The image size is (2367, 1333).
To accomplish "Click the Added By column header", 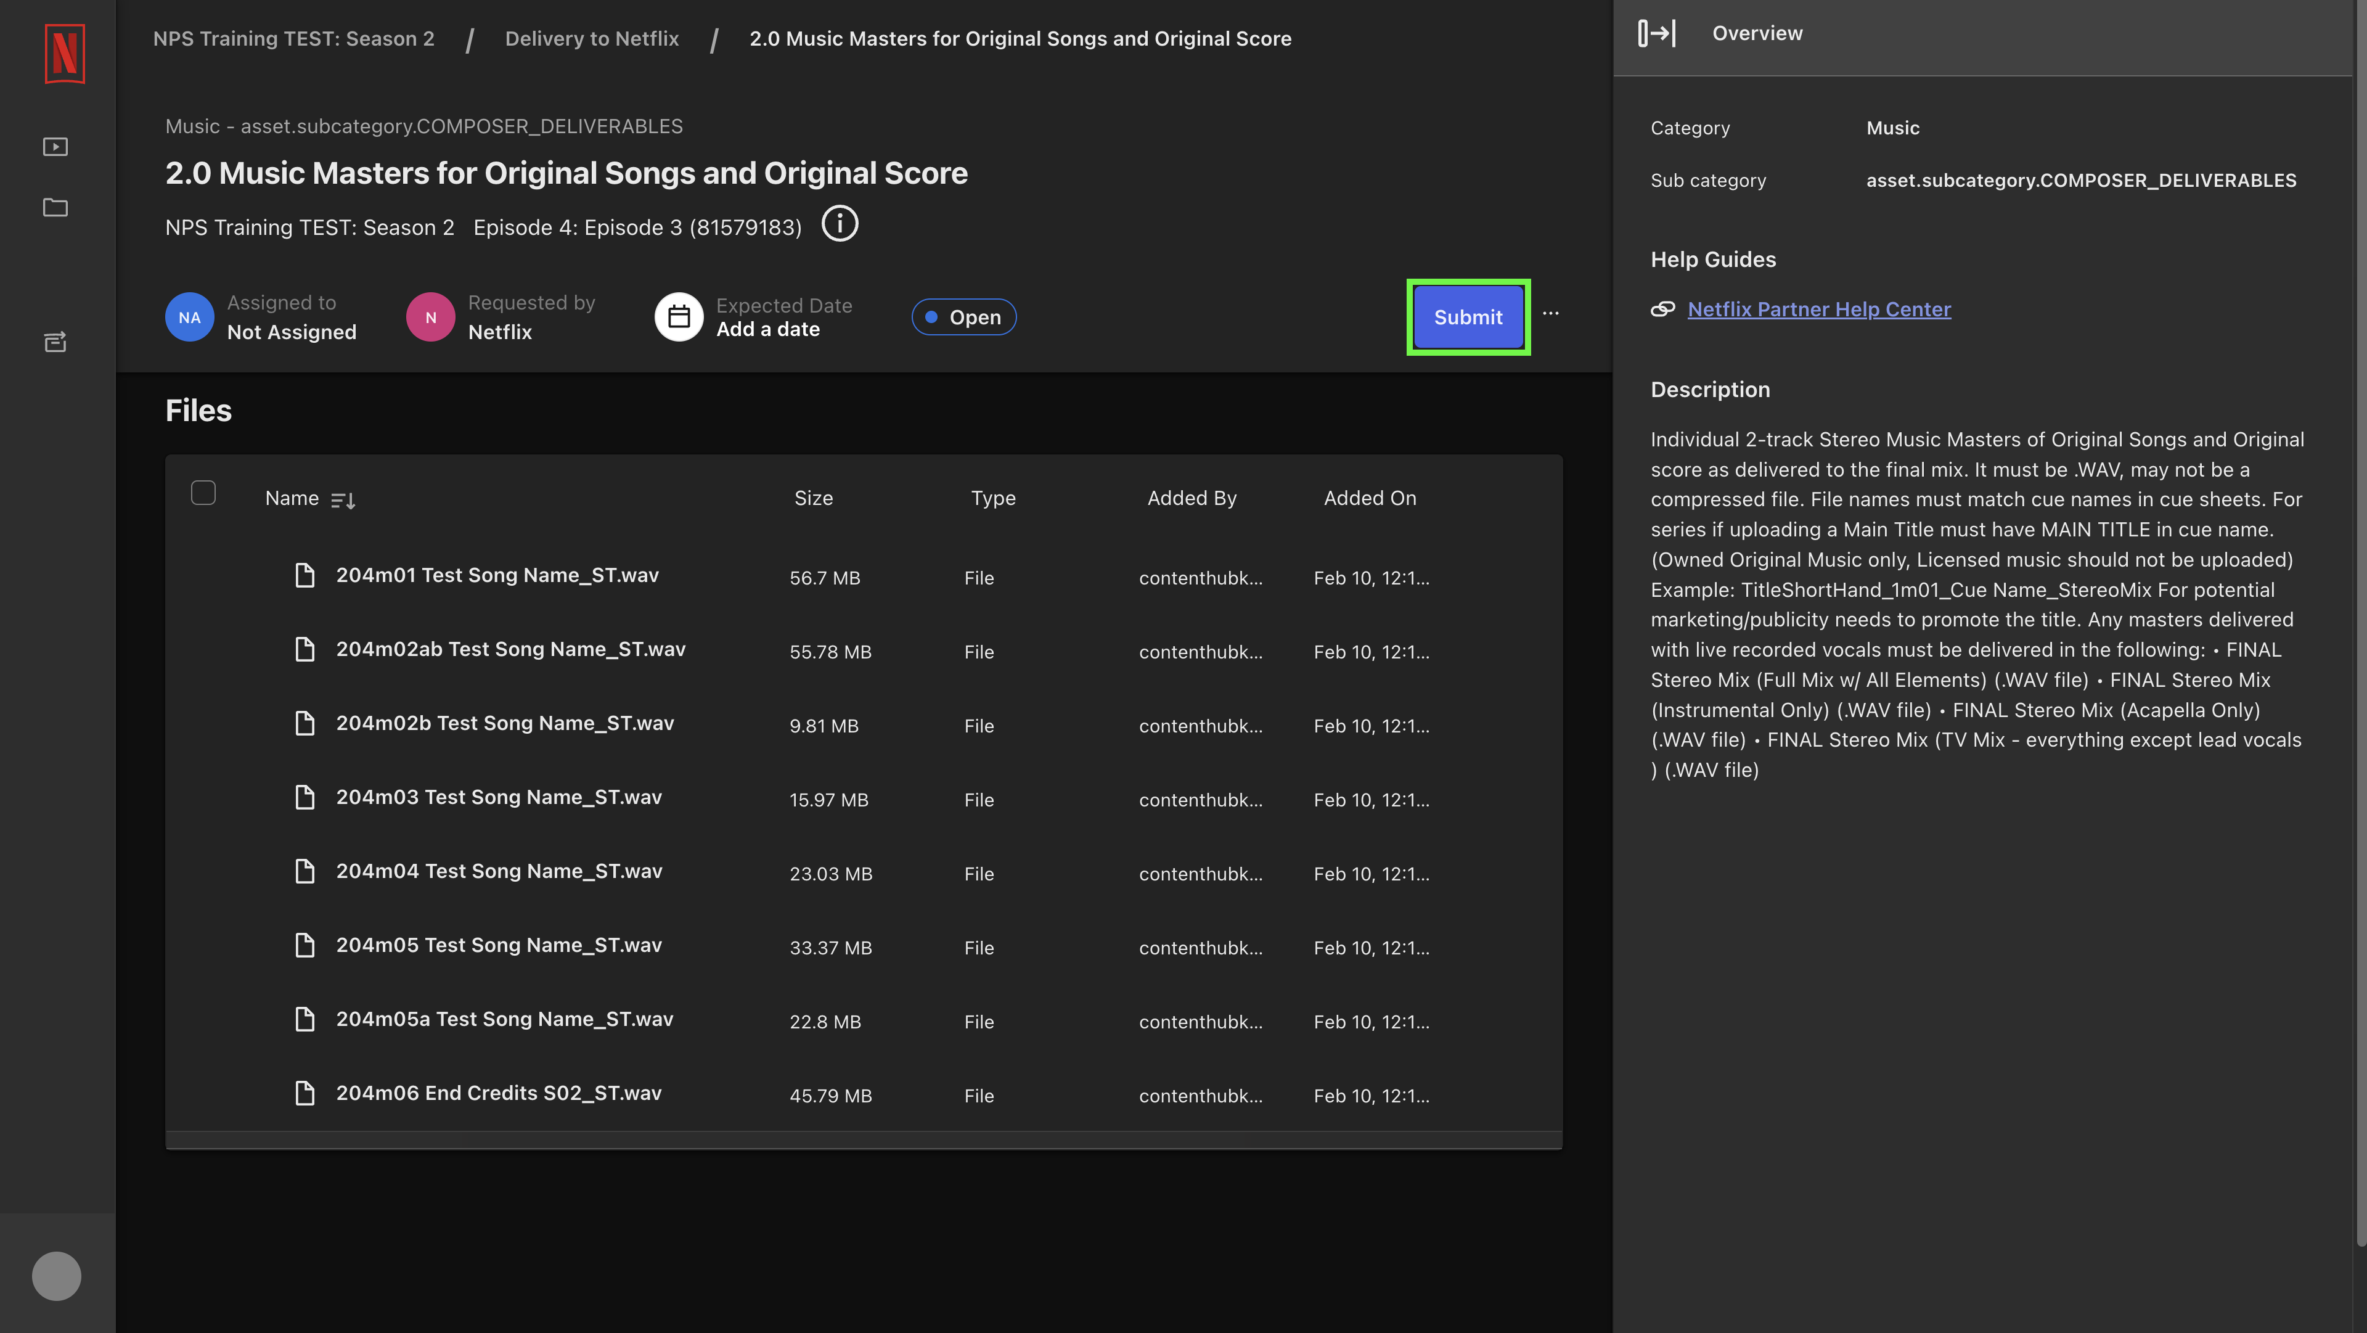I will click(x=1192, y=498).
